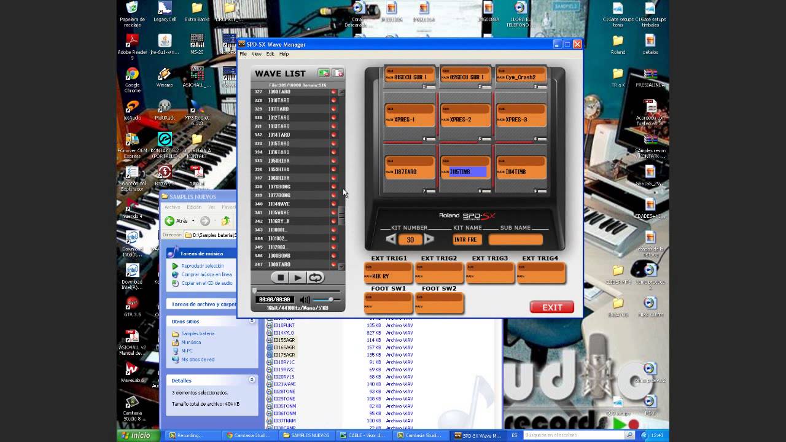The image size is (786, 442).
Task: Click the FOOT SW1 pad
Action: pos(388,302)
